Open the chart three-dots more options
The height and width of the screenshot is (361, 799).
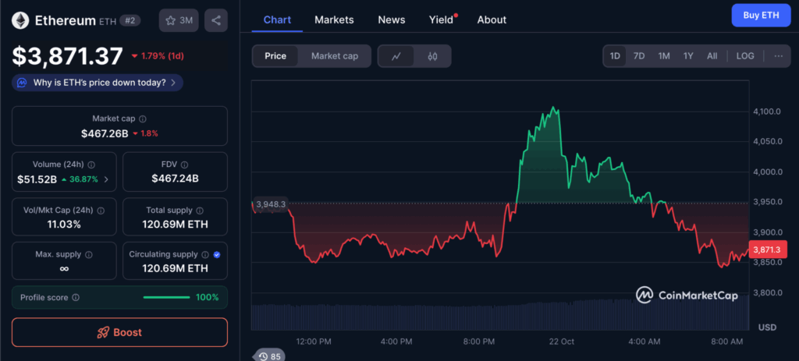[x=778, y=56]
